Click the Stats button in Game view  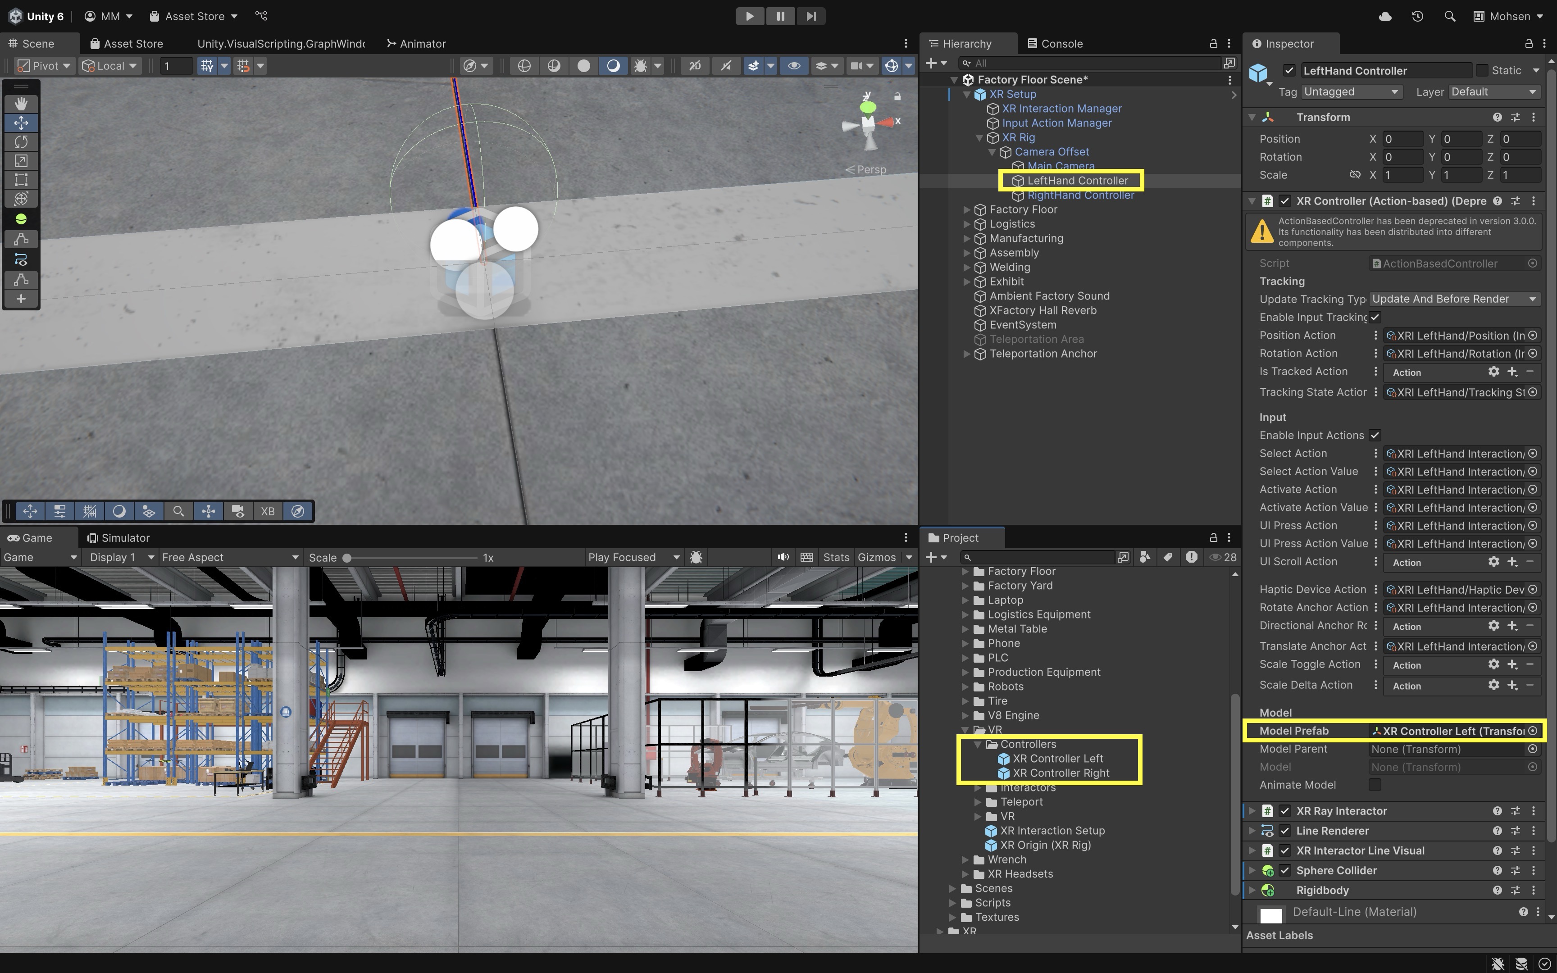pos(836,557)
